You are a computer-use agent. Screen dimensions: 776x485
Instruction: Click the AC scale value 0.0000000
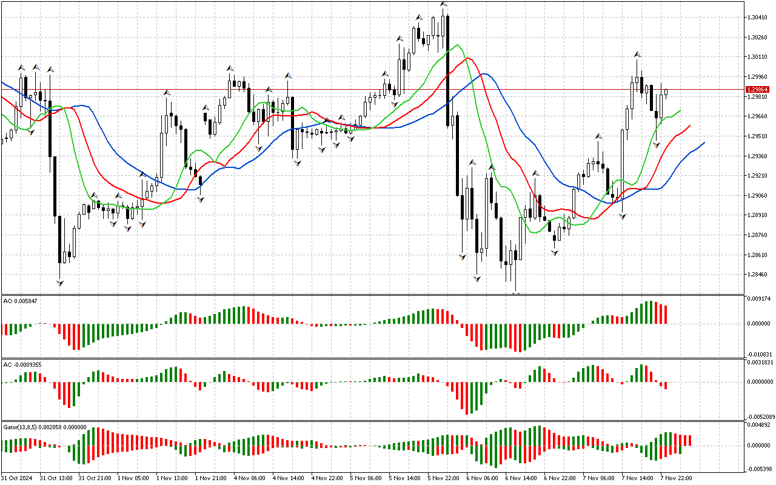tap(761, 382)
